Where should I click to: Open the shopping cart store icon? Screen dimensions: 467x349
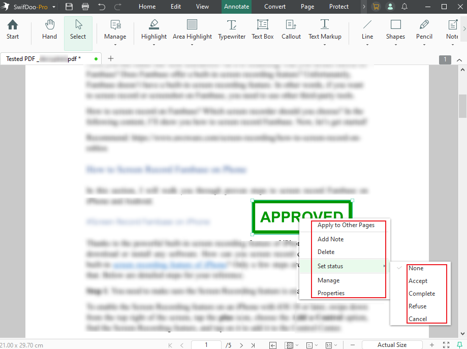[x=376, y=7]
